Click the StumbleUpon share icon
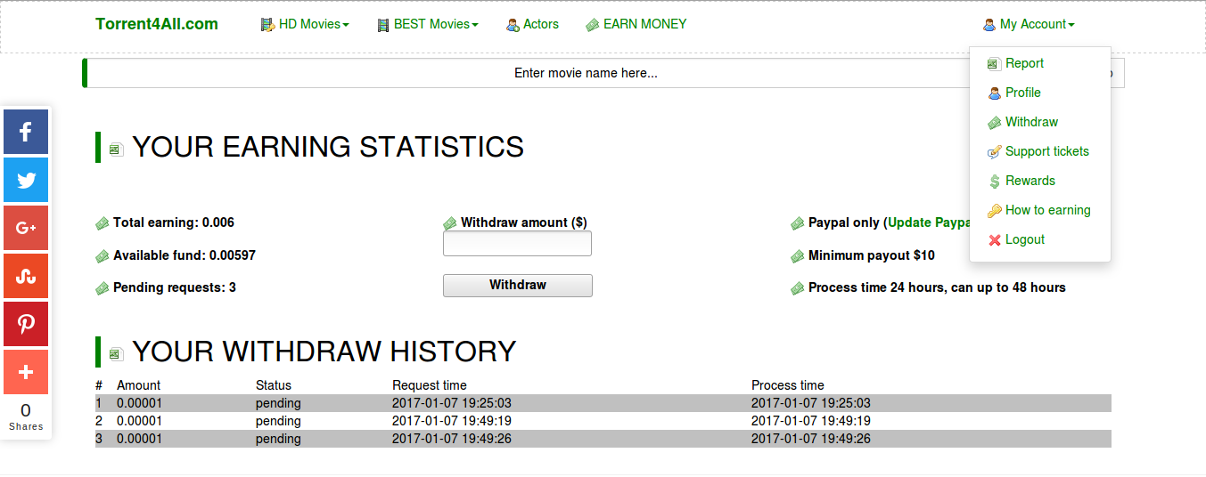Screen dimensions: 1206x477 pos(26,276)
